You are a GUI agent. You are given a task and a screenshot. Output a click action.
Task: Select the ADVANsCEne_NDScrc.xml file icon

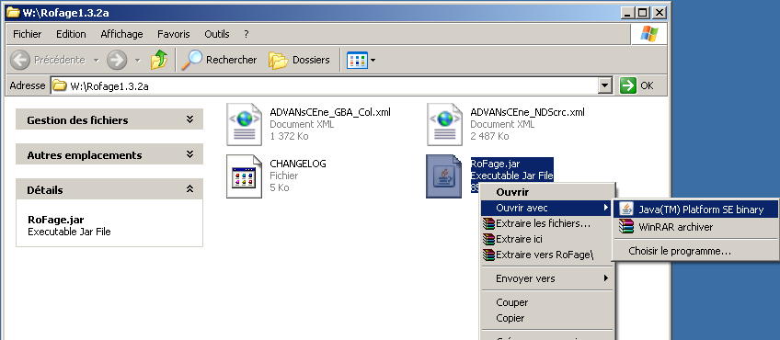(445, 124)
